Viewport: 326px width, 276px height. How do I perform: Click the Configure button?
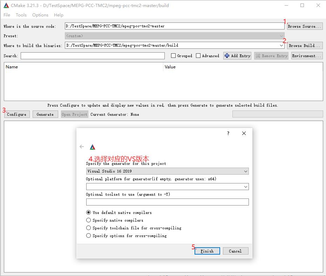point(17,114)
